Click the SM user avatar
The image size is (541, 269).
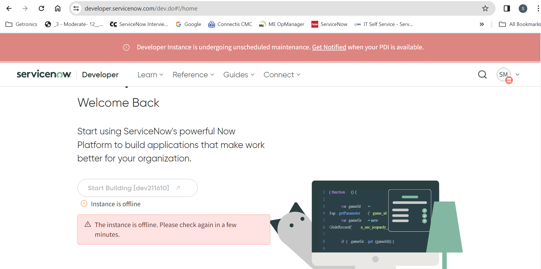point(503,74)
